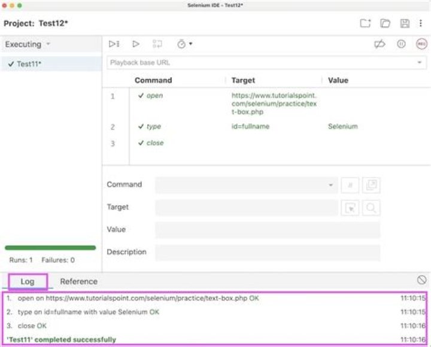Click the tutorialspoint URL target cell
The width and height of the screenshot is (431, 347).
tap(274, 104)
